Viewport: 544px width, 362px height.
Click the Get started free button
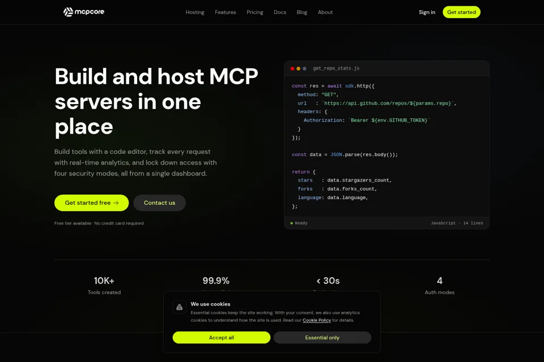tap(92, 202)
